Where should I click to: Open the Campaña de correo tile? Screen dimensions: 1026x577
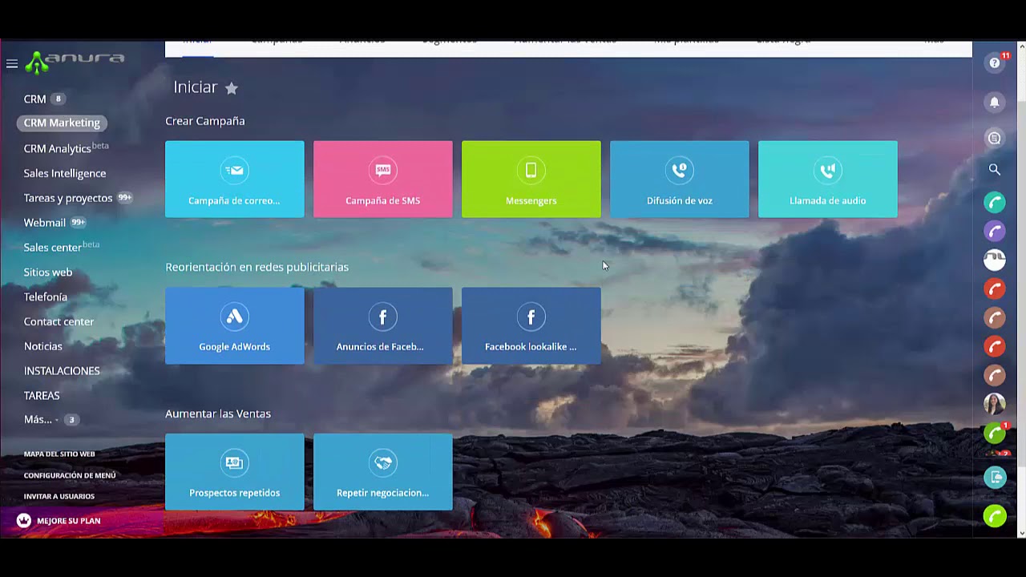click(235, 180)
